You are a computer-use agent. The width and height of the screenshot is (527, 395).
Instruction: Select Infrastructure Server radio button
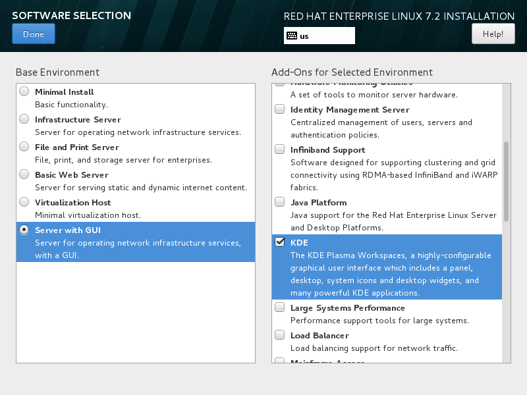24,119
